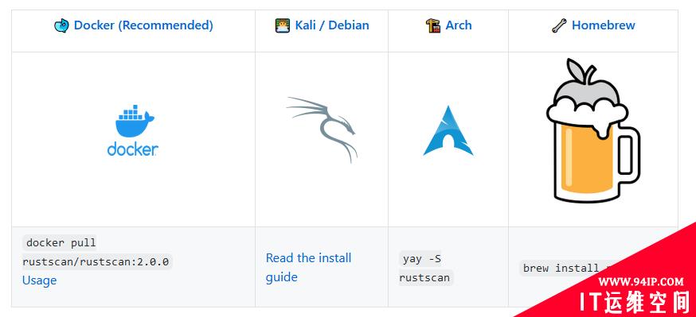The height and width of the screenshot is (317, 696).
Task: Open the Arch heading link
Action: point(459,25)
